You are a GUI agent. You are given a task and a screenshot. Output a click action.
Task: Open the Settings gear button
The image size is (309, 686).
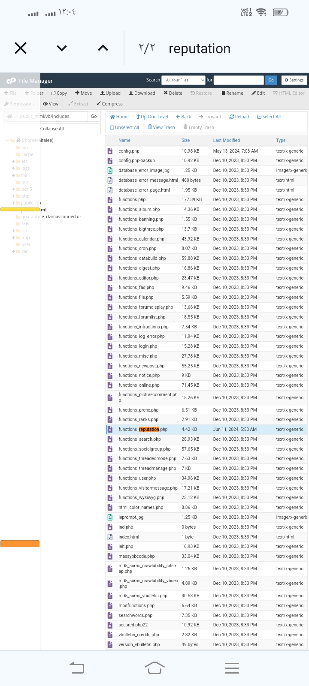click(294, 80)
